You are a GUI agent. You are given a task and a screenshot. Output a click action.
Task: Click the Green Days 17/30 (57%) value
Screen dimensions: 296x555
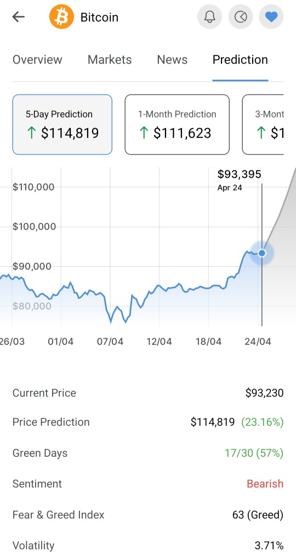pos(254,453)
